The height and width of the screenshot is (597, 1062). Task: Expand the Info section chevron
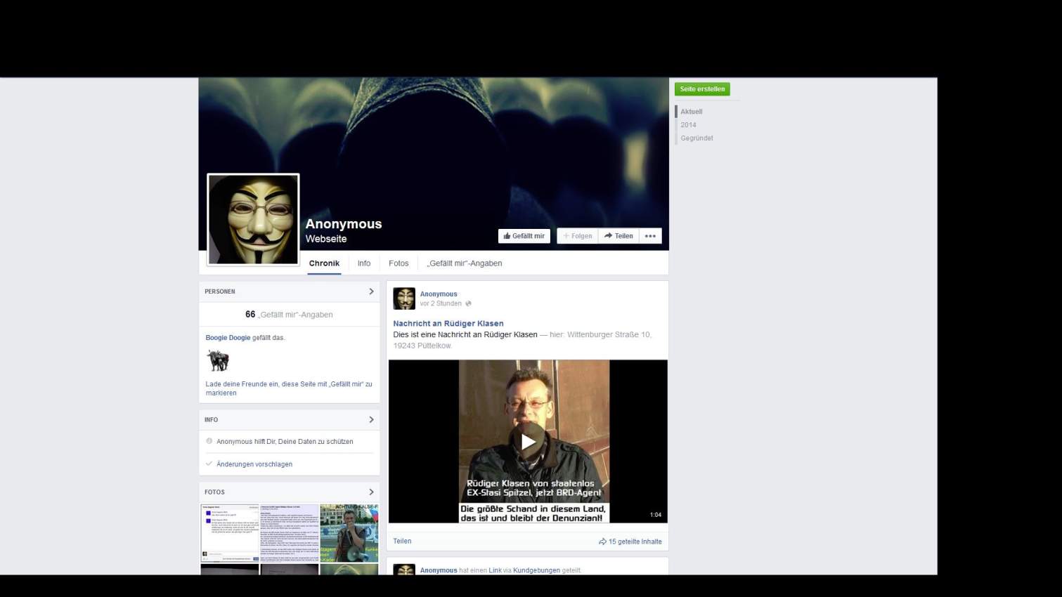coord(371,419)
